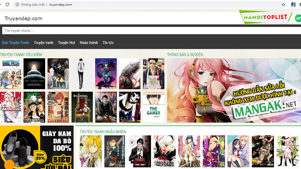
Task: Open the Ivory Dark random comic cover
Action: coord(115,151)
